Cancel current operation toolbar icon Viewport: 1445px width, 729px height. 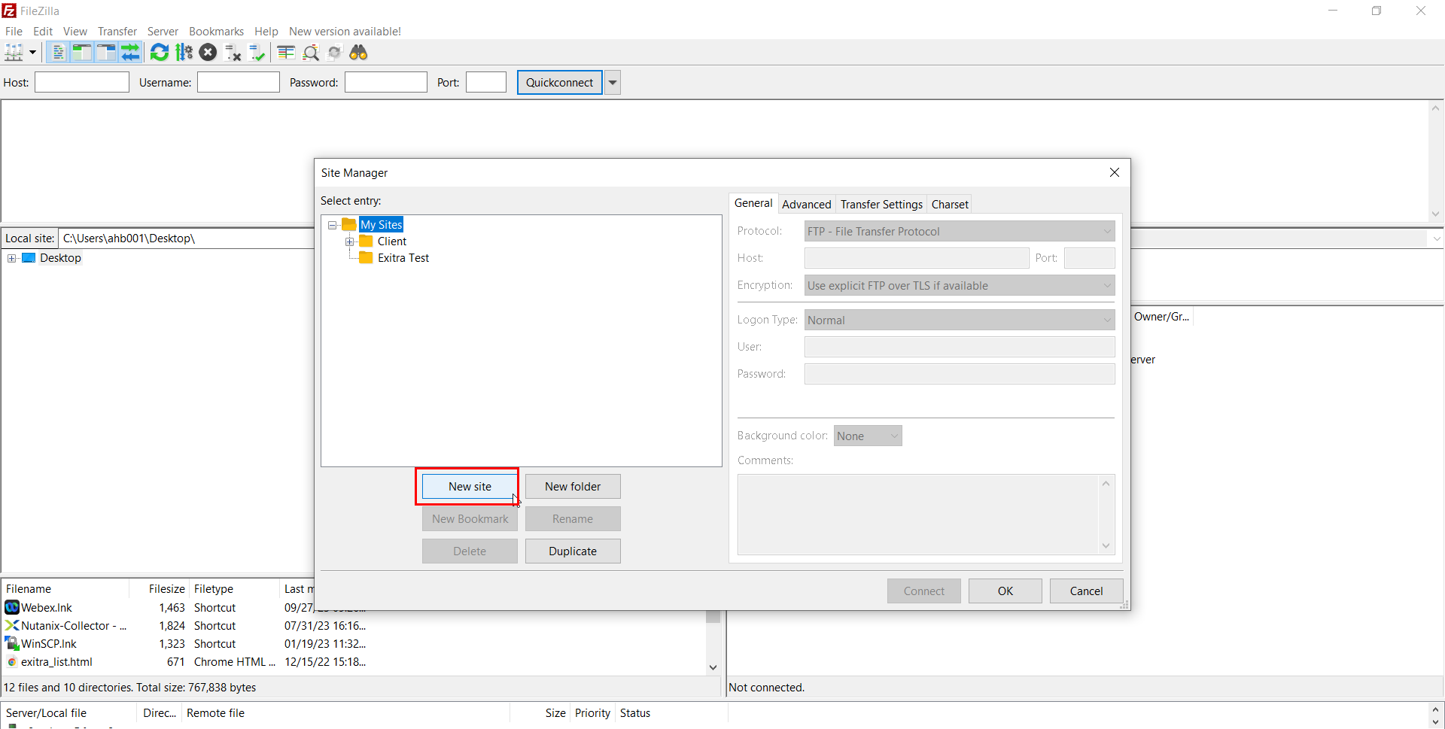coord(208,53)
